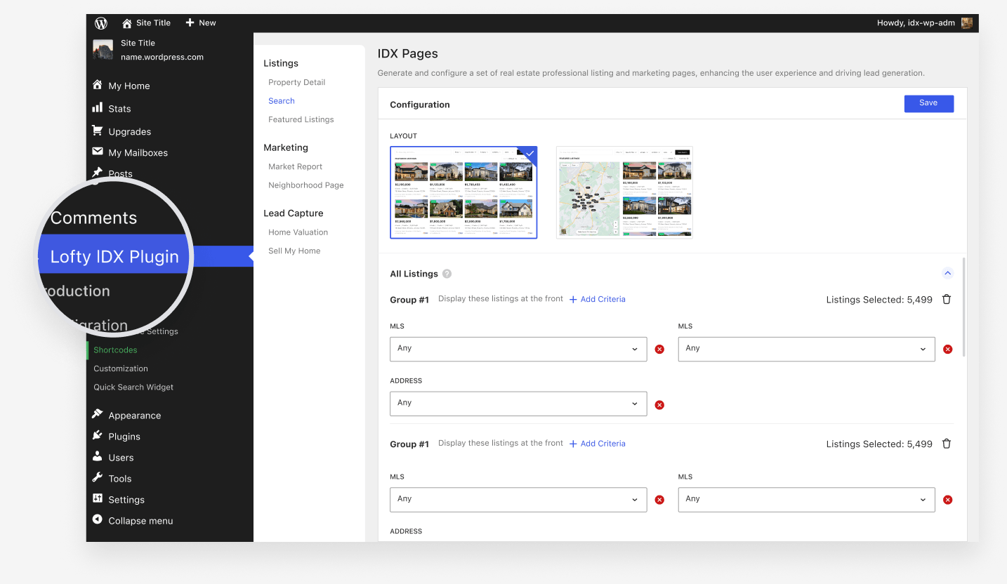
Task: Open Shortcodes submenu item
Action: 115,350
